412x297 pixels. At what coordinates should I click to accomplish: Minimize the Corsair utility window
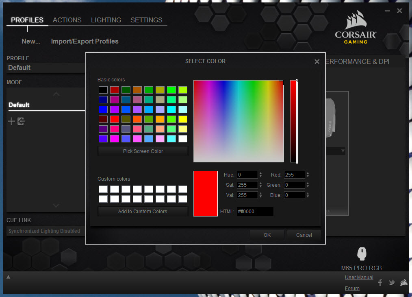[387, 11]
